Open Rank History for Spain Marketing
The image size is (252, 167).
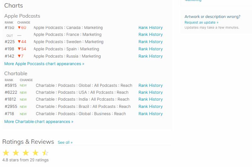150,49
